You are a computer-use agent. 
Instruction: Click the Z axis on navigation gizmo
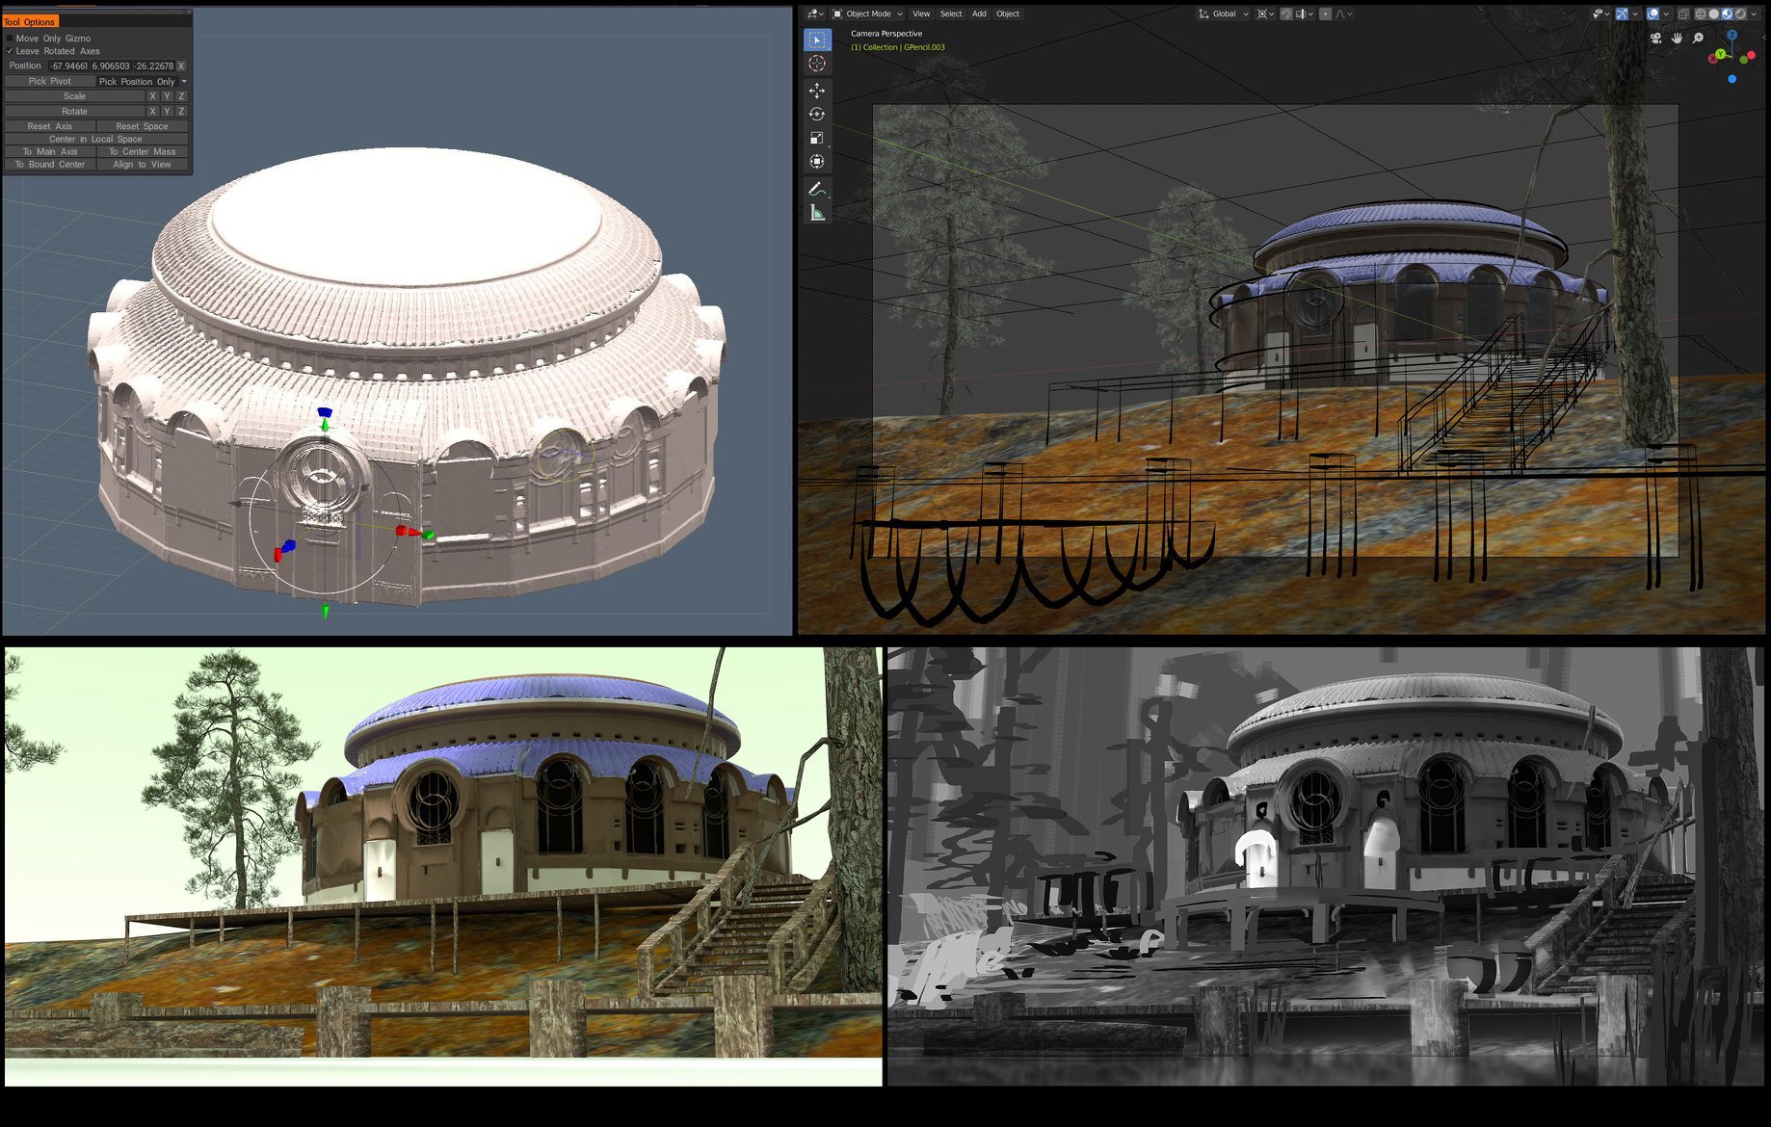pyautogui.click(x=1731, y=35)
